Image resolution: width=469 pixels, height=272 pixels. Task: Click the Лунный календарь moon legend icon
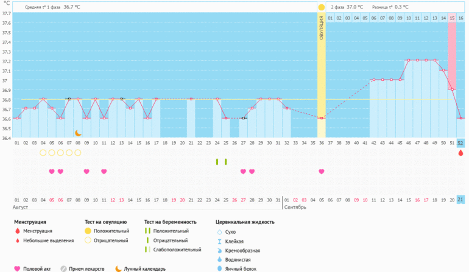tap(118, 268)
